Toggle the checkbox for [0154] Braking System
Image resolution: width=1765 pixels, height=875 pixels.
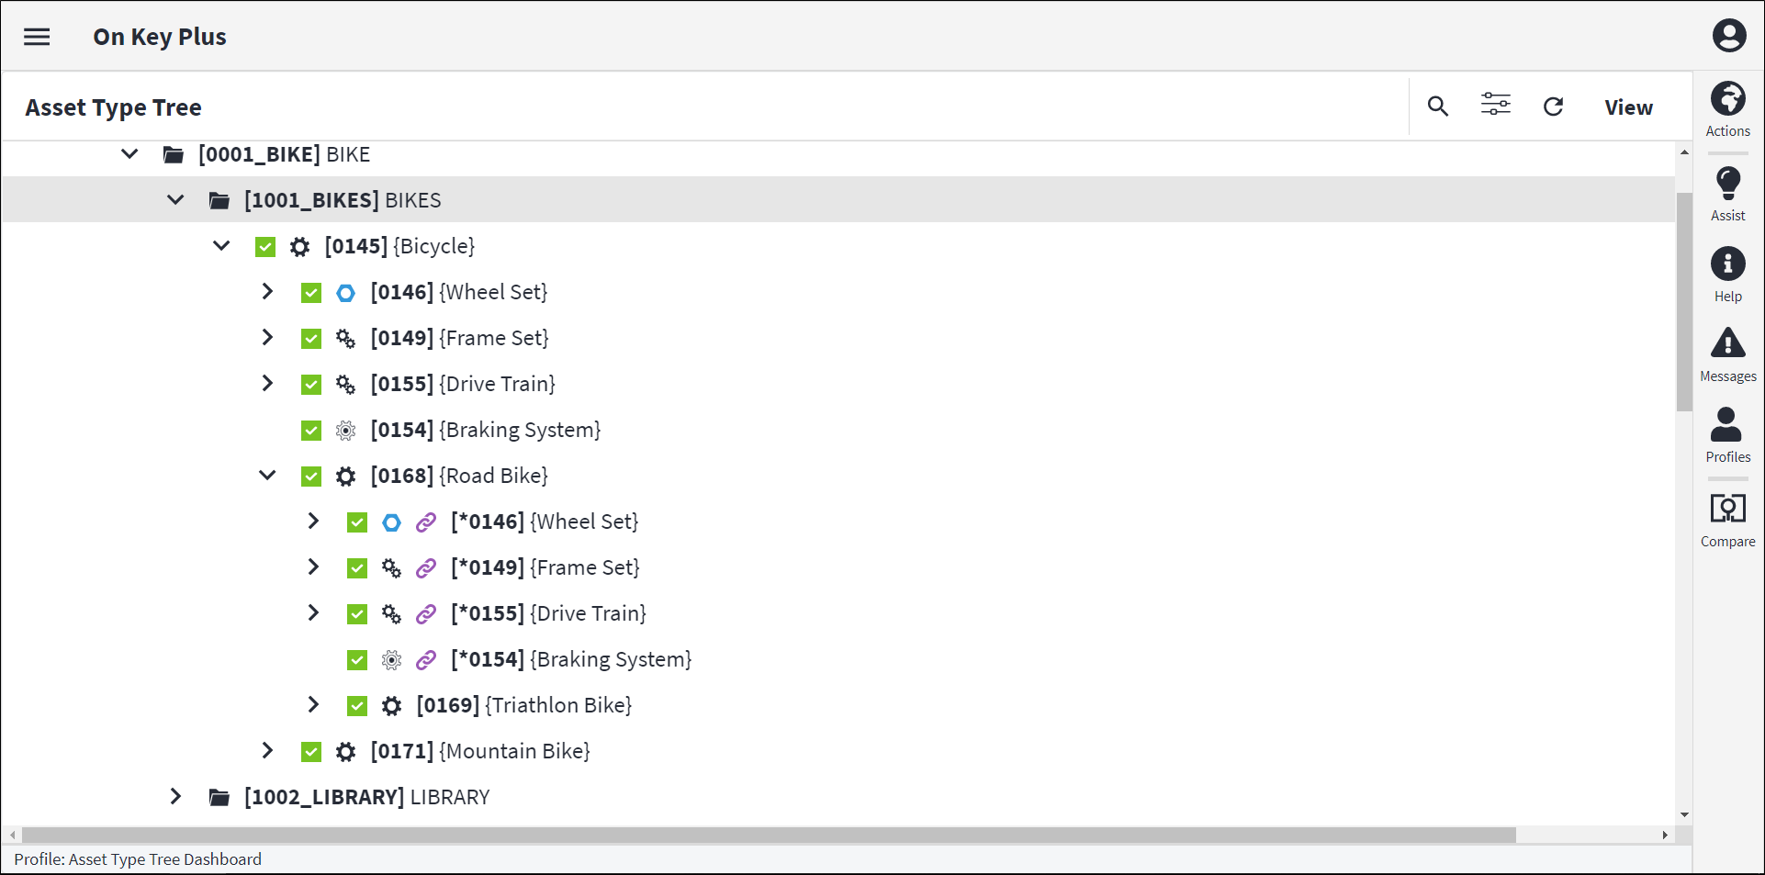(x=311, y=431)
